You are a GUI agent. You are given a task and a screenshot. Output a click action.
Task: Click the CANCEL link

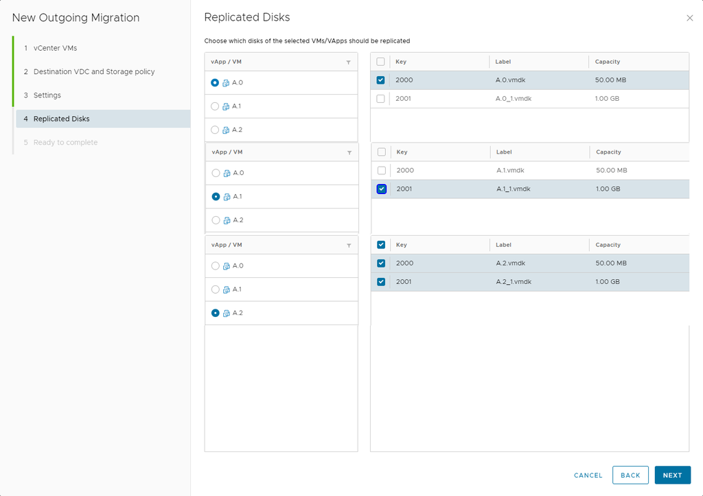coord(588,475)
